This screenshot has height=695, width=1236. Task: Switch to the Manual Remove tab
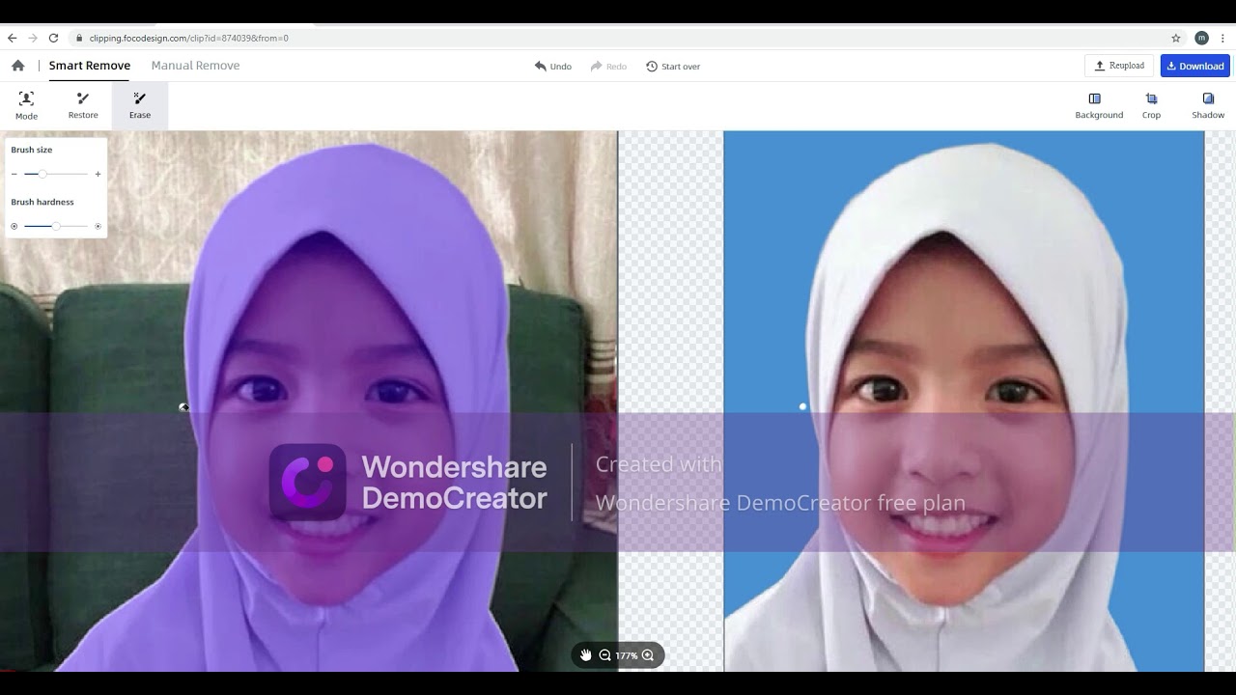click(x=195, y=66)
